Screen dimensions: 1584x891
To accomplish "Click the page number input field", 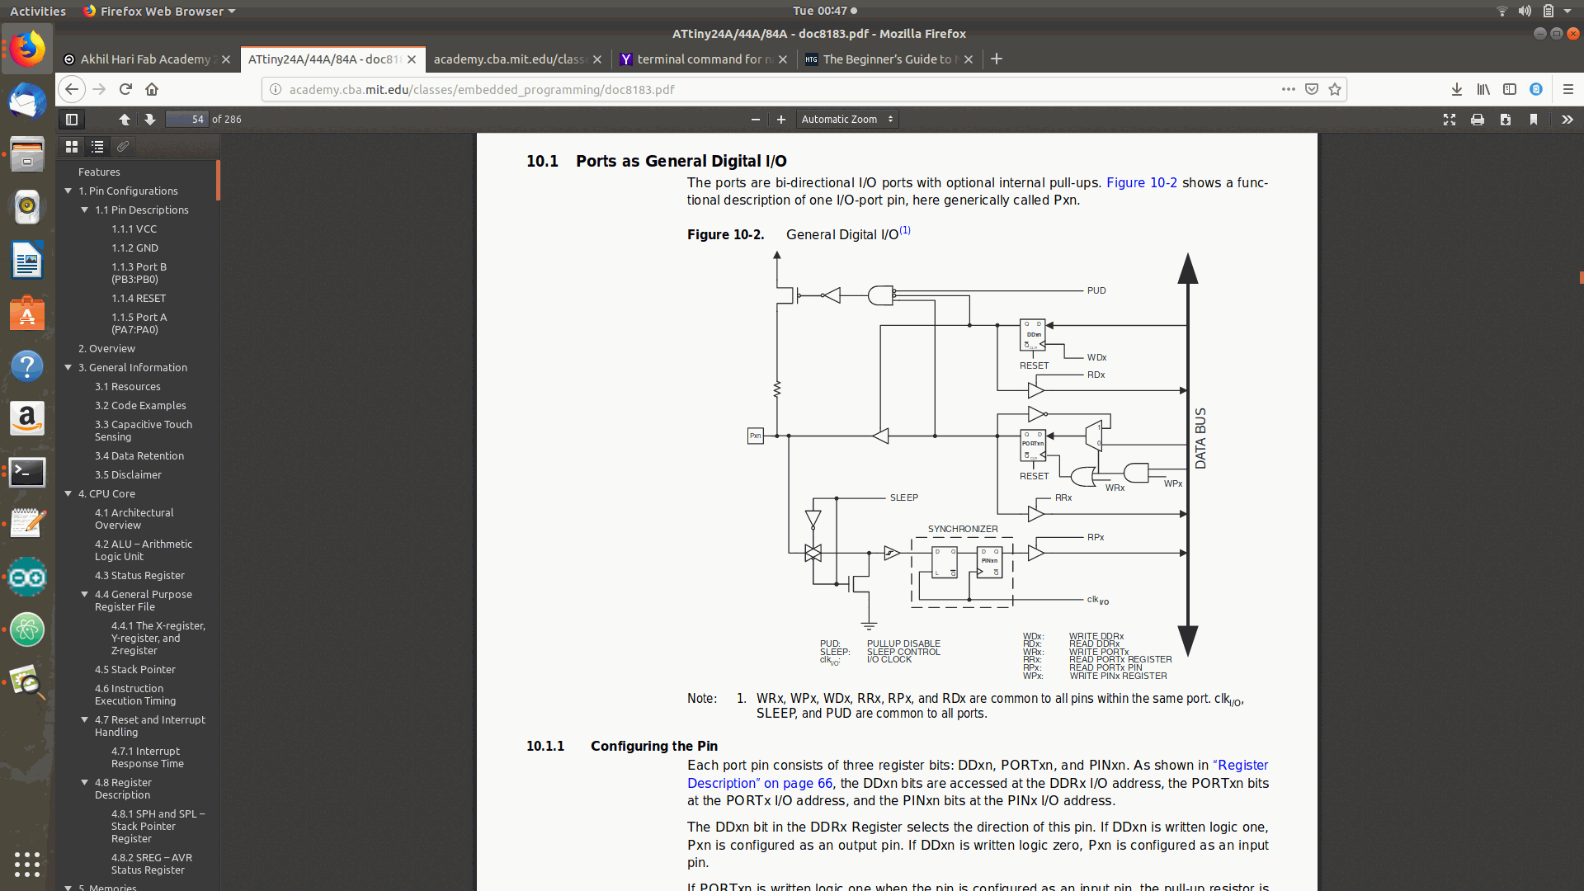I will point(186,120).
